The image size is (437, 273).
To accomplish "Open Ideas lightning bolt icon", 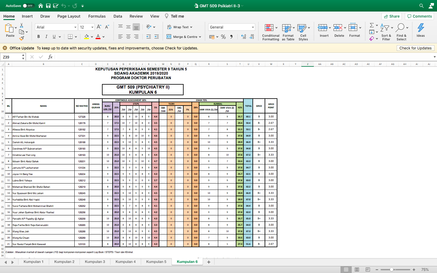I will [x=421, y=28].
